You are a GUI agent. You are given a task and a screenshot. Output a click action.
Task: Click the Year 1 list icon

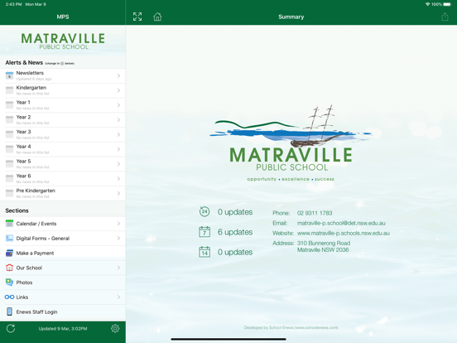click(9, 105)
